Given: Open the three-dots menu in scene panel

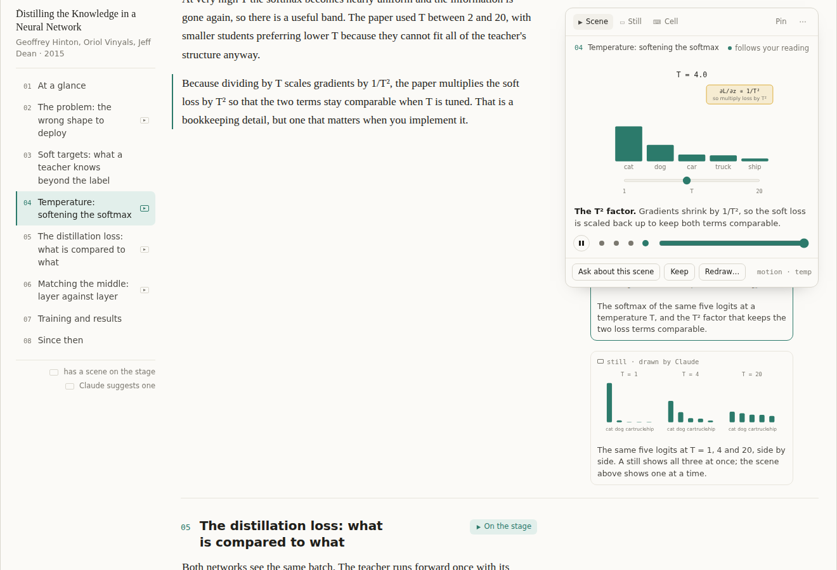Looking at the screenshot, I should click(803, 22).
